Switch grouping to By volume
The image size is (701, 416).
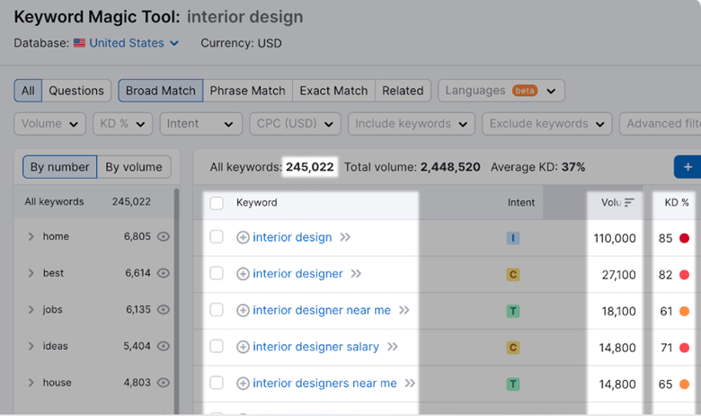134,167
